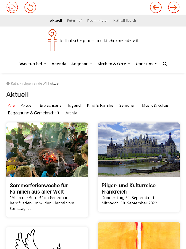Screen dimensions: 186x249
Task: Open the Agenda menu item
Action: [59, 64]
